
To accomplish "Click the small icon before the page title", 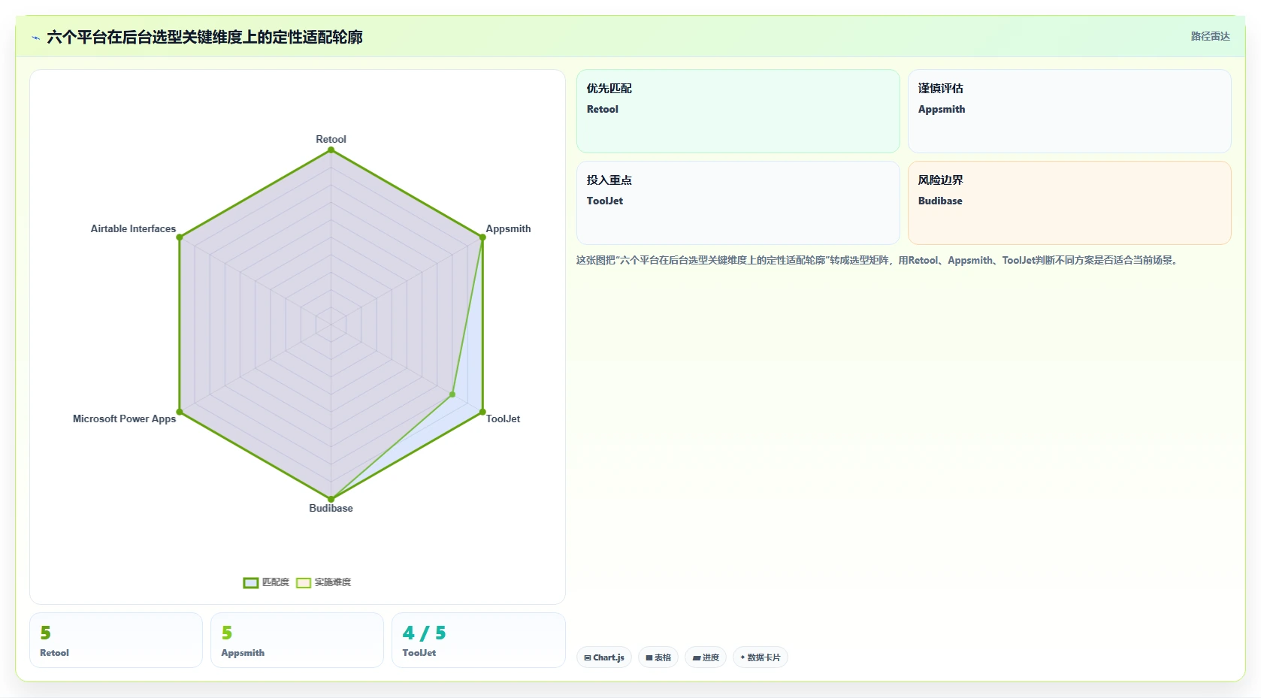I will pyautogui.click(x=35, y=38).
